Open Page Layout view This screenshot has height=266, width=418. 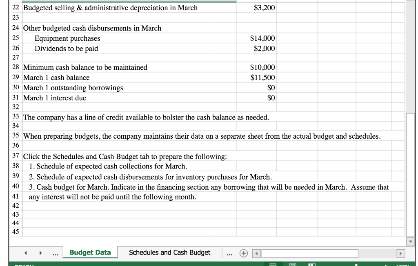pyautogui.click(x=292, y=264)
